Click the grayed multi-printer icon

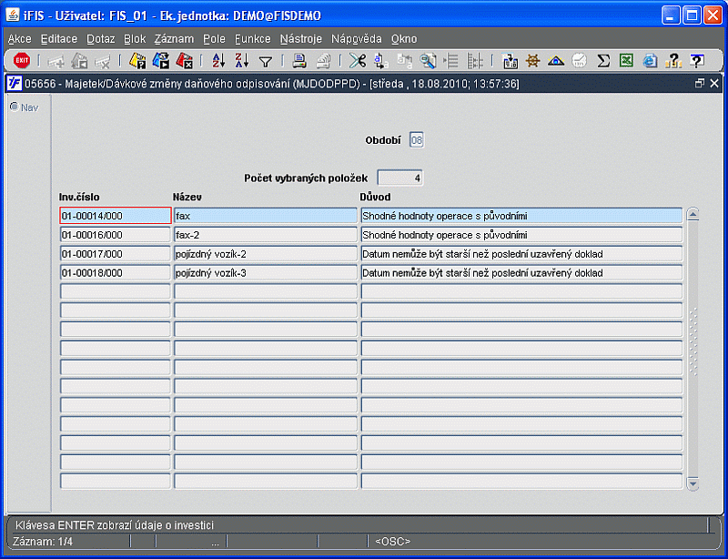323,60
